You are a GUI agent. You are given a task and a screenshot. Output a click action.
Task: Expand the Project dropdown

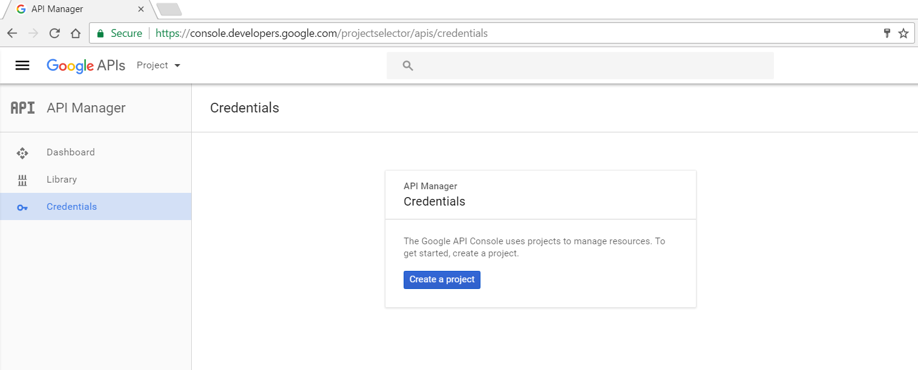pos(159,65)
